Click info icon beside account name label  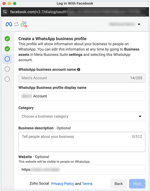pos(78,70)
